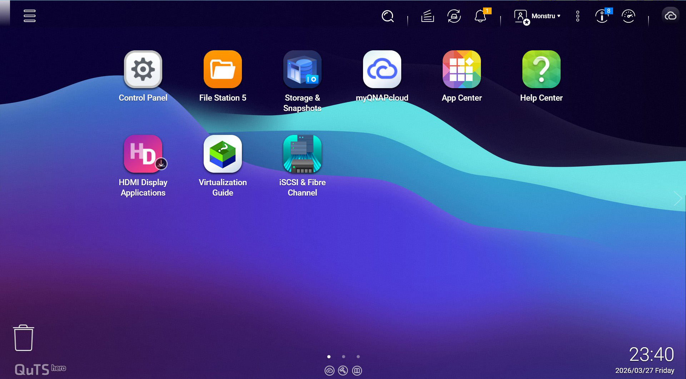Image resolution: width=686 pixels, height=379 pixels.
Task: Go to the next desktop page arrow
Action: (x=677, y=198)
